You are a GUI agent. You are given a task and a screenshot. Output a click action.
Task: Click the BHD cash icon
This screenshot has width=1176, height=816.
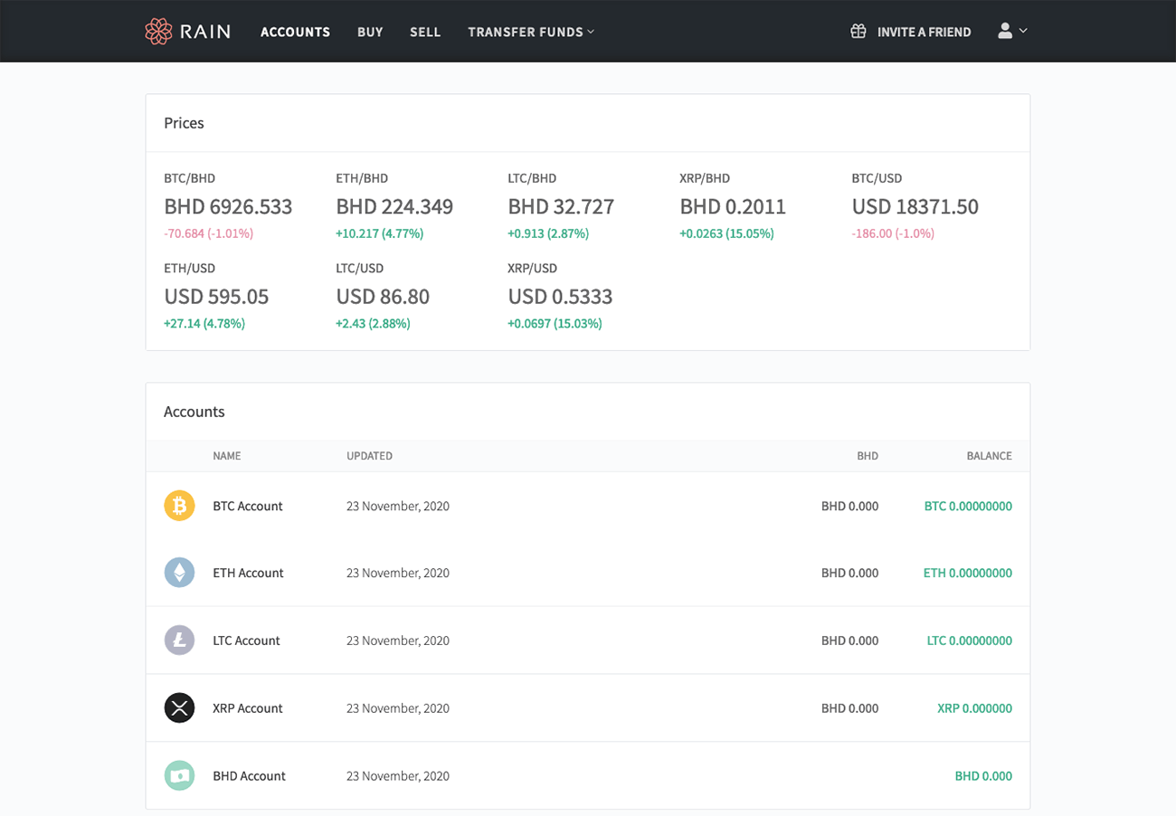pos(179,776)
